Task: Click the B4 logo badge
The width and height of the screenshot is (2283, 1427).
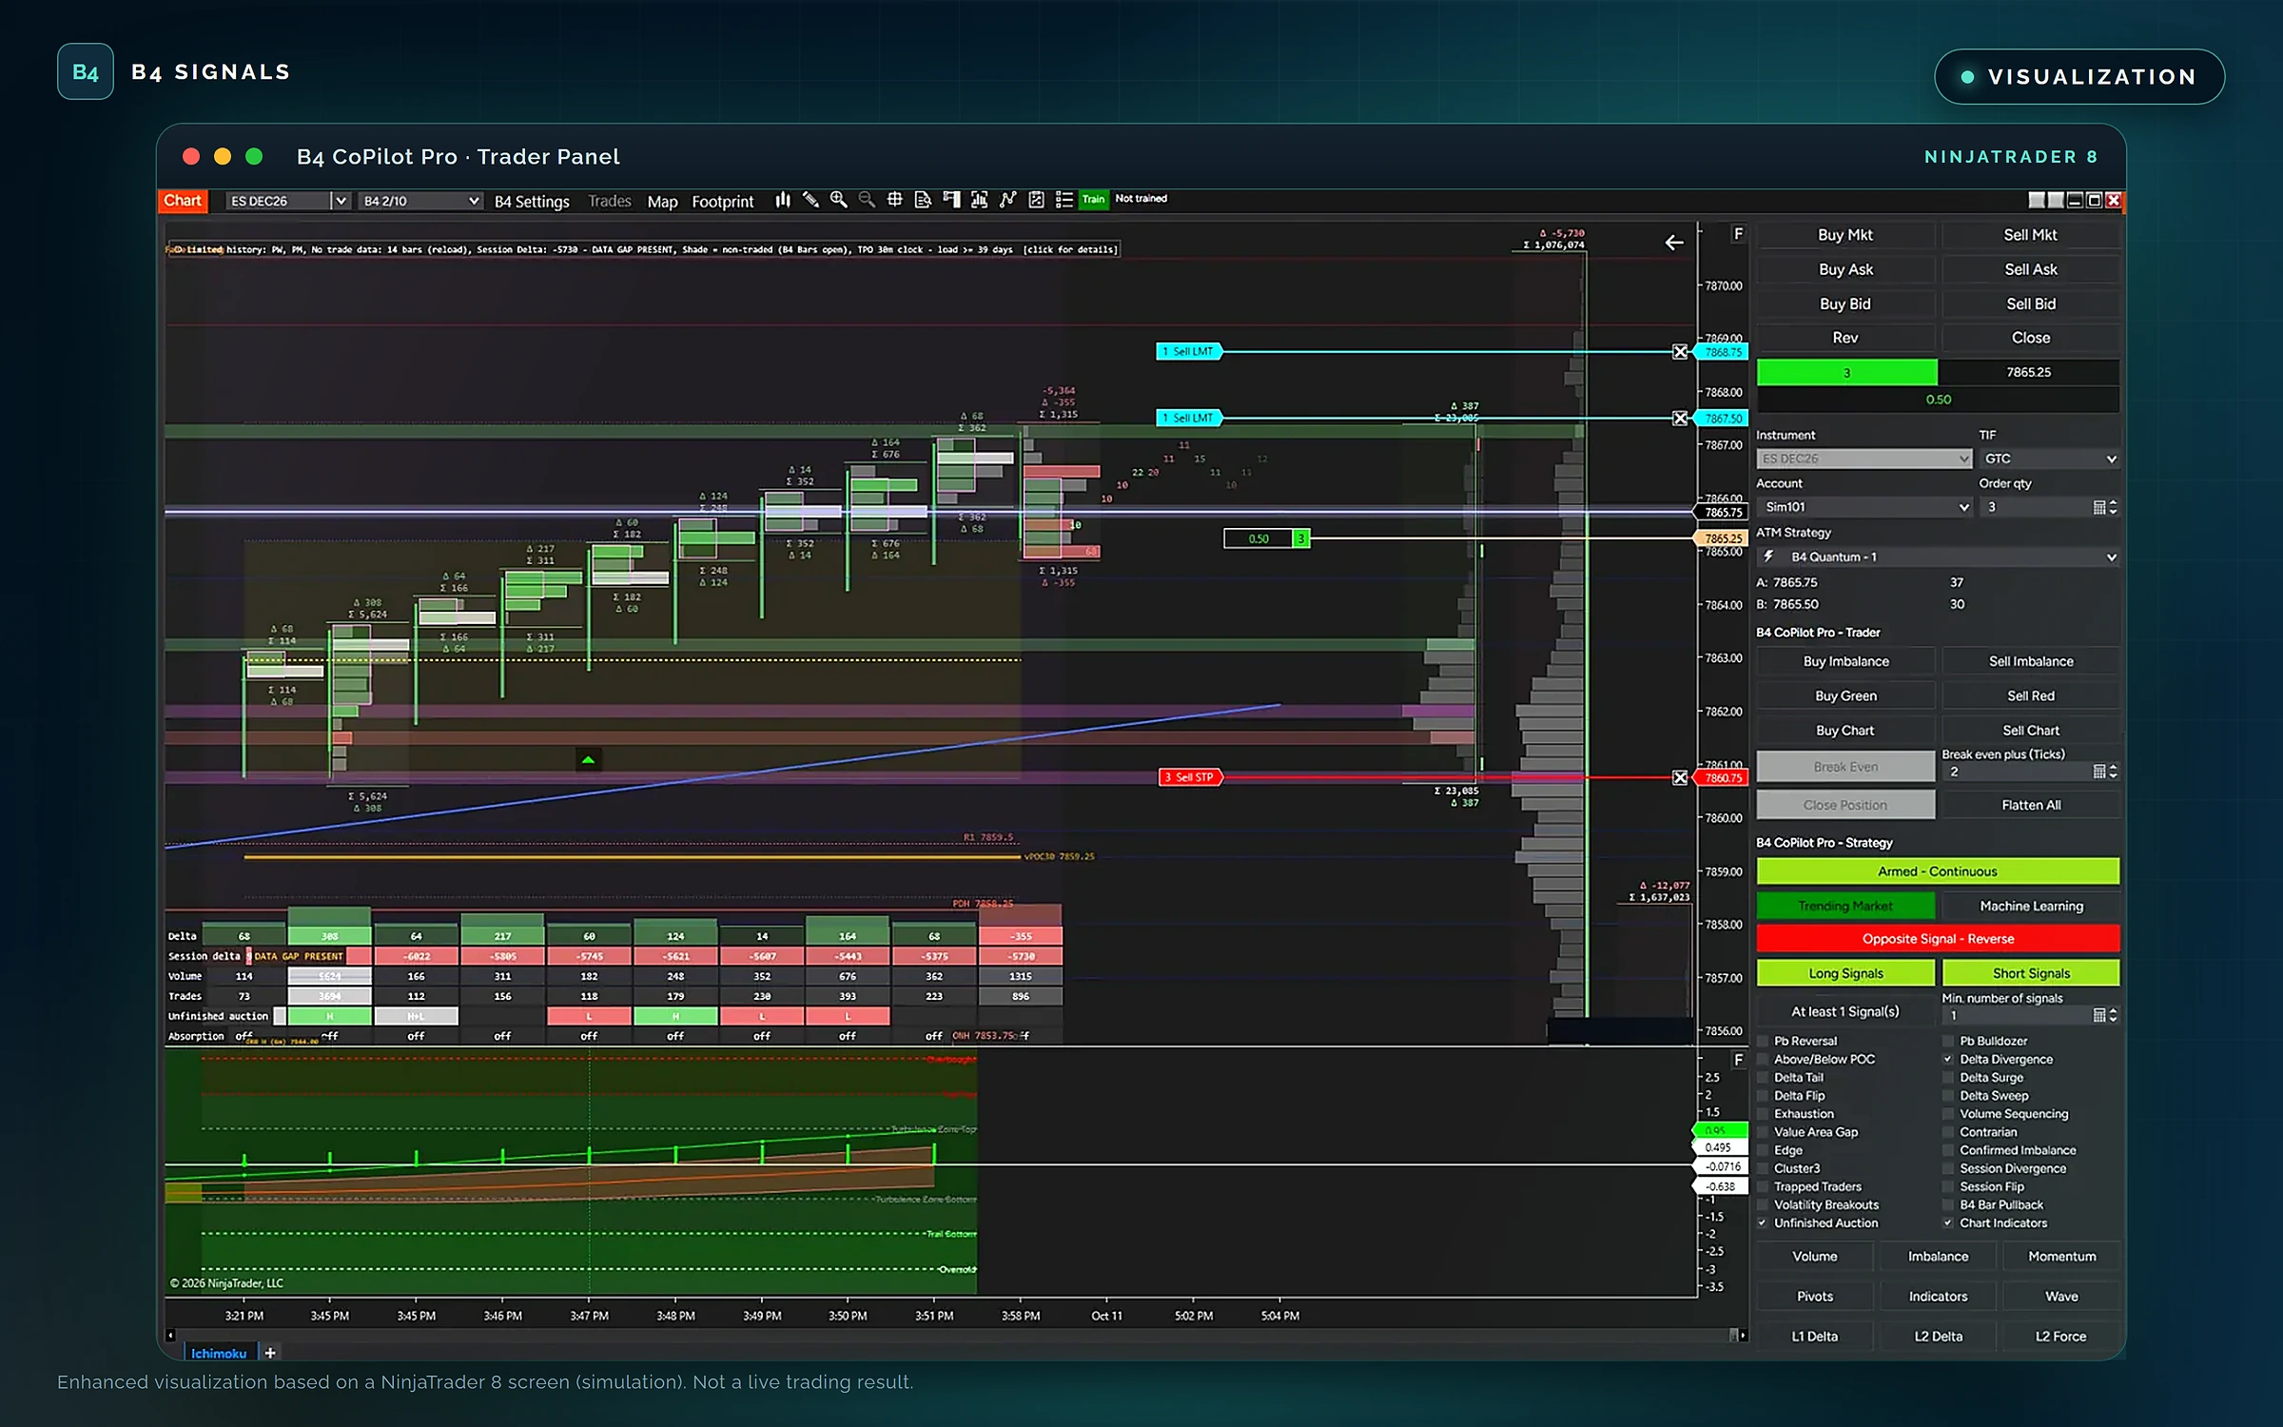Action: 86,72
